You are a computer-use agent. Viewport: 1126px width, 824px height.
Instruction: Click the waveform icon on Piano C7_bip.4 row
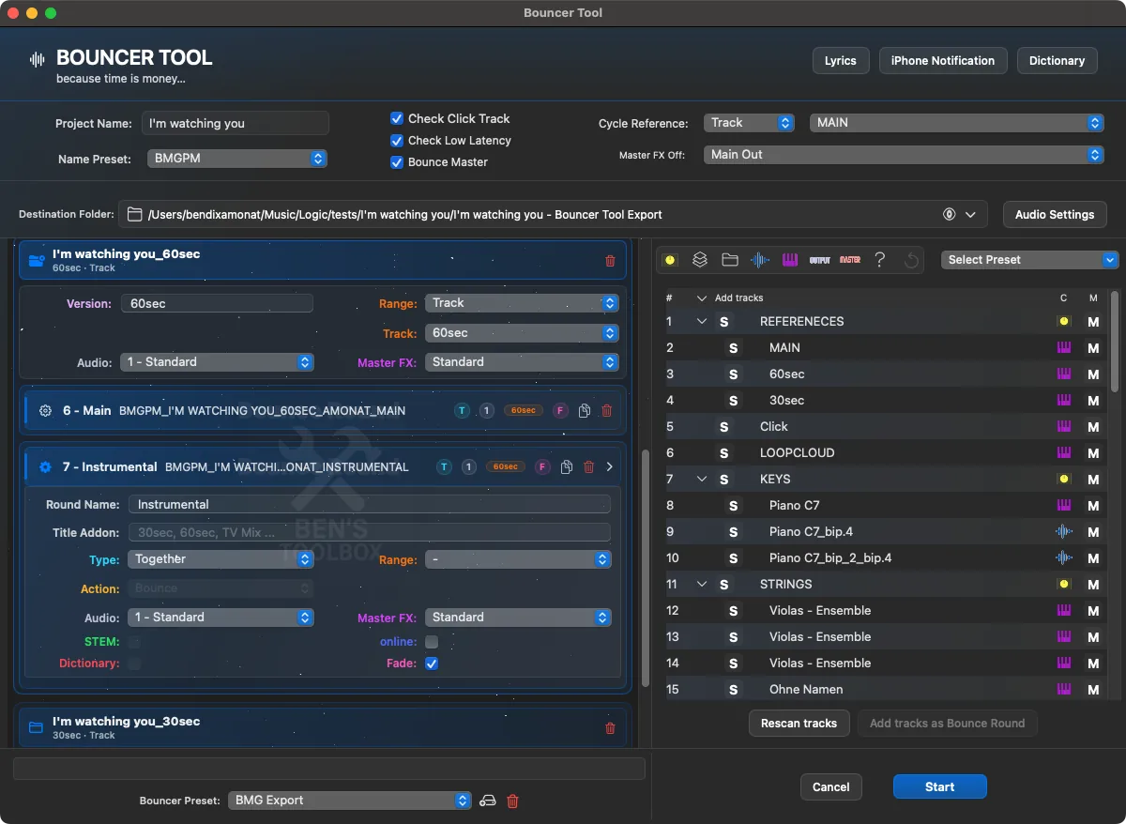[1063, 531]
